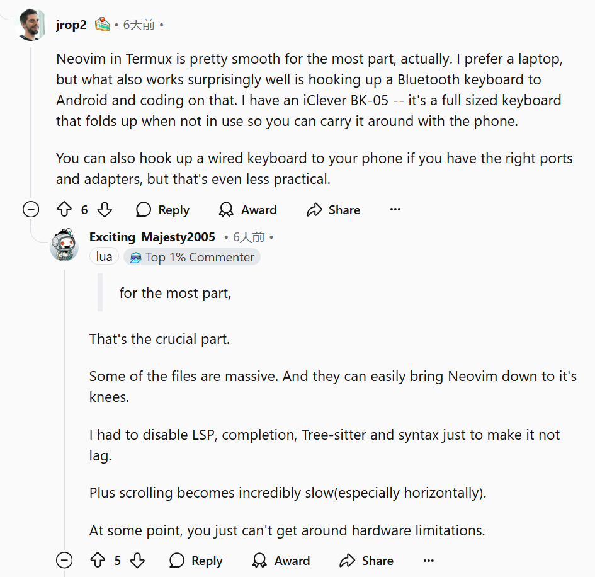Viewport: 595px width, 577px height.
Task: Collapse Exciting_Majesty2005's reply thread
Action: [64, 560]
